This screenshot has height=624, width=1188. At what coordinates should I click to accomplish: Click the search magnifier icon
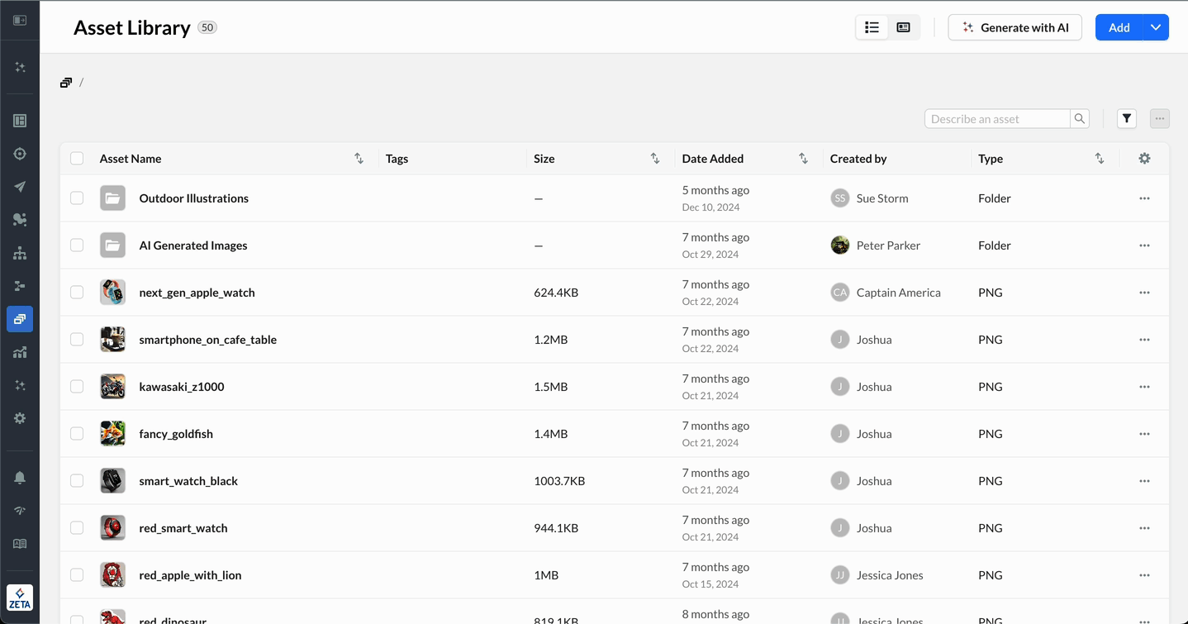[1079, 119]
